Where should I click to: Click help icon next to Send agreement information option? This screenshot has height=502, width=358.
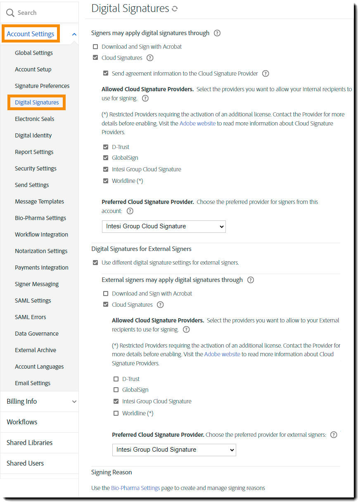click(266, 73)
